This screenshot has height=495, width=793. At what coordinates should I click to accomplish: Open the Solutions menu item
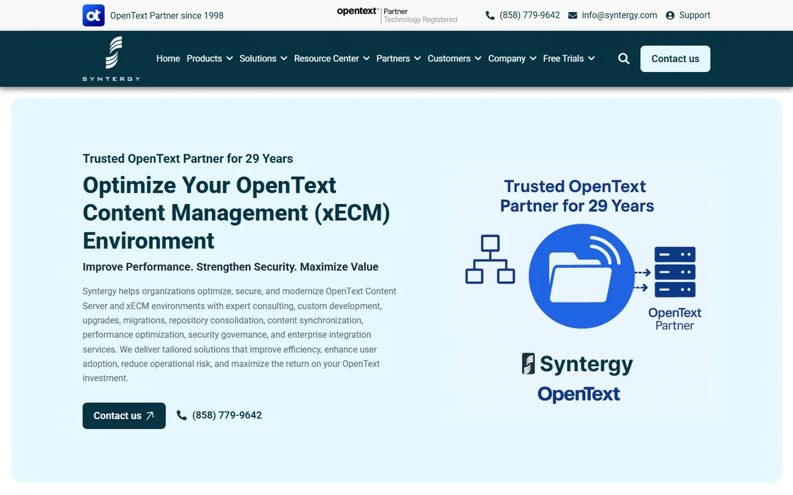click(x=258, y=59)
